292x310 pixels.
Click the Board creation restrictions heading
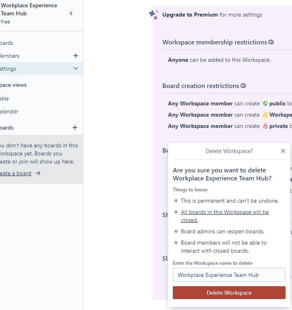(201, 86)
